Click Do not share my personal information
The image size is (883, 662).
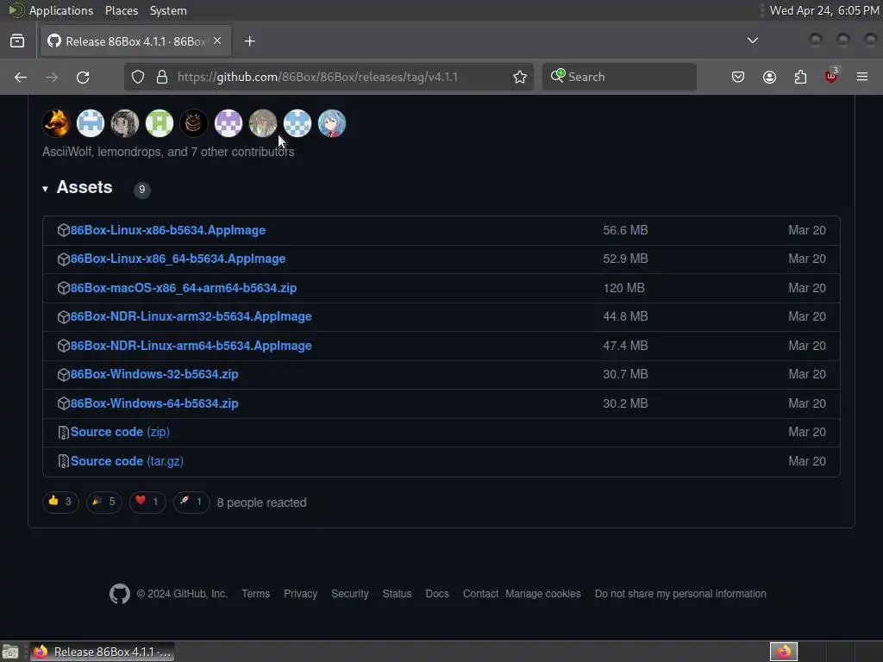pyautogui.click(x=680, y=594)
